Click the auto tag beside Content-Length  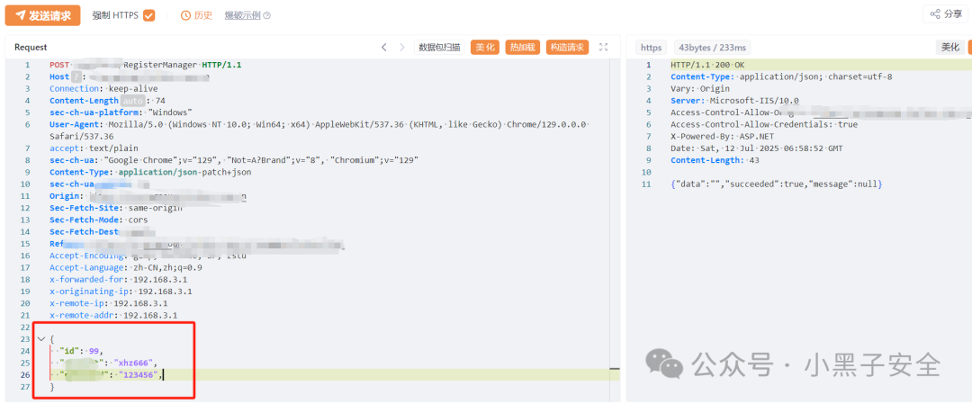(134, 101)
